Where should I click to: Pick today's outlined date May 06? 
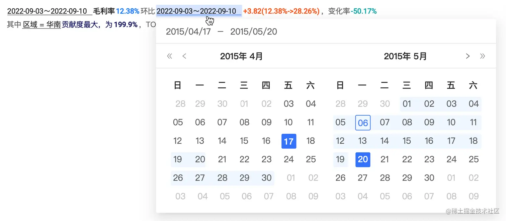click(x=363, y=123)
